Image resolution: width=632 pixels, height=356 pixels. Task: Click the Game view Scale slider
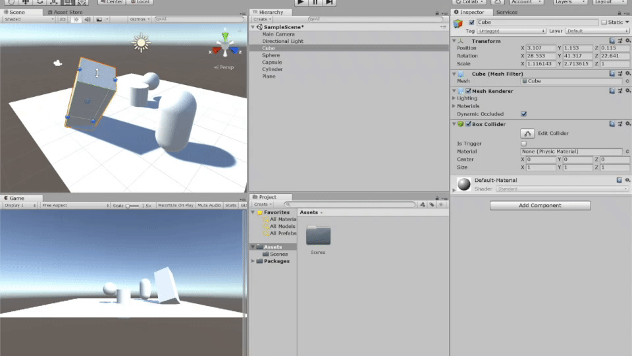pyautogui.click(x=132, y=206)
